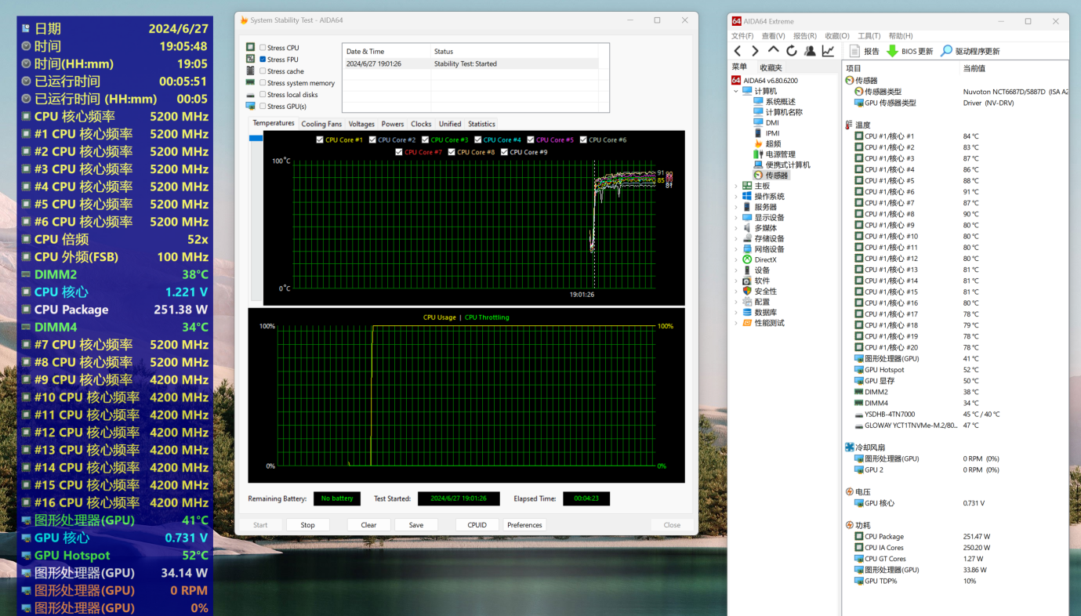The image size is (1081, 616).
Task: Click the Clear button in Stability Test
Action: pyautogui.click(x=368, y=525)
